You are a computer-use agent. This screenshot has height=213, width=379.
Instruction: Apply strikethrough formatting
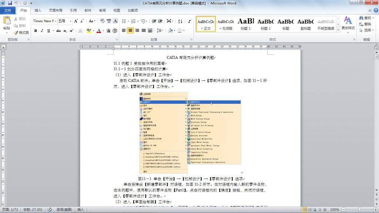(58, 31)
